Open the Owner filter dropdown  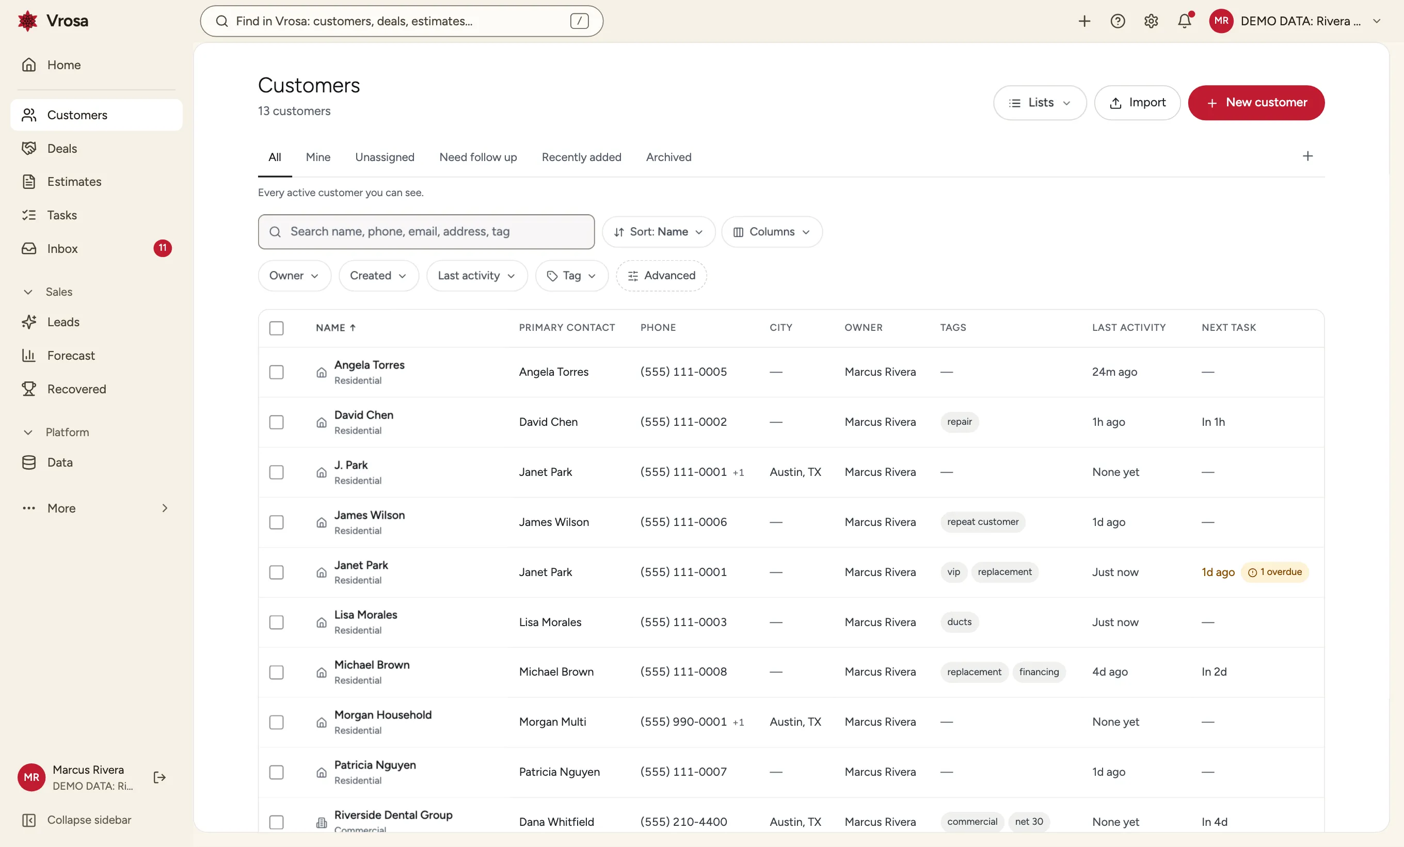tap(294, 276)
